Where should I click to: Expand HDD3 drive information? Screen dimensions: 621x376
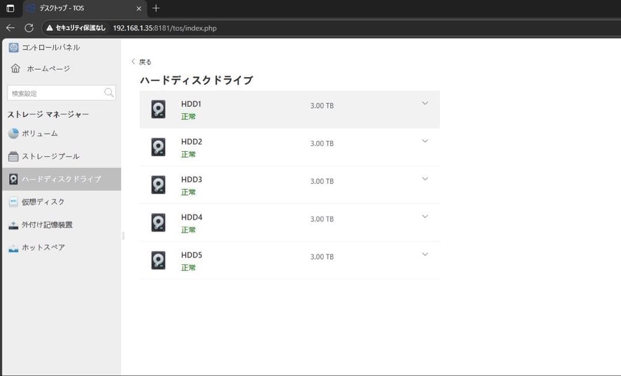tap(424, 178)
